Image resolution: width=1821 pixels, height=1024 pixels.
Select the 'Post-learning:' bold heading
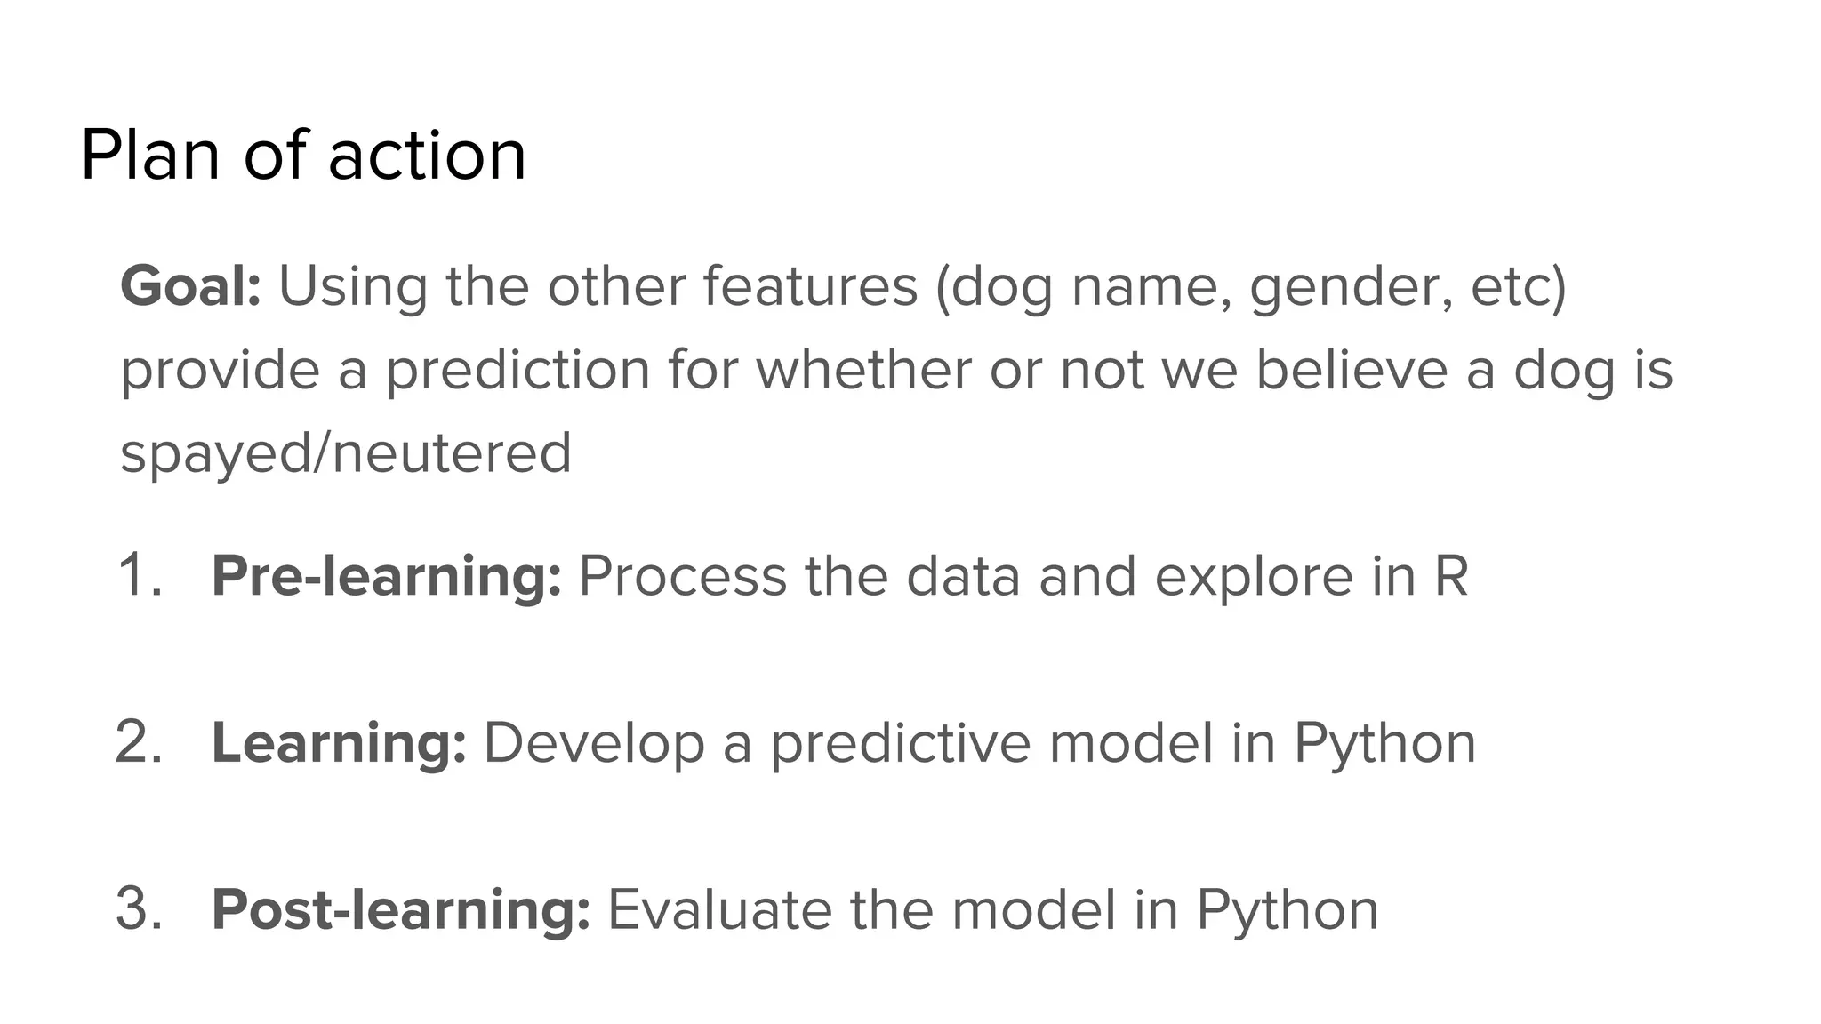point(401,909)
